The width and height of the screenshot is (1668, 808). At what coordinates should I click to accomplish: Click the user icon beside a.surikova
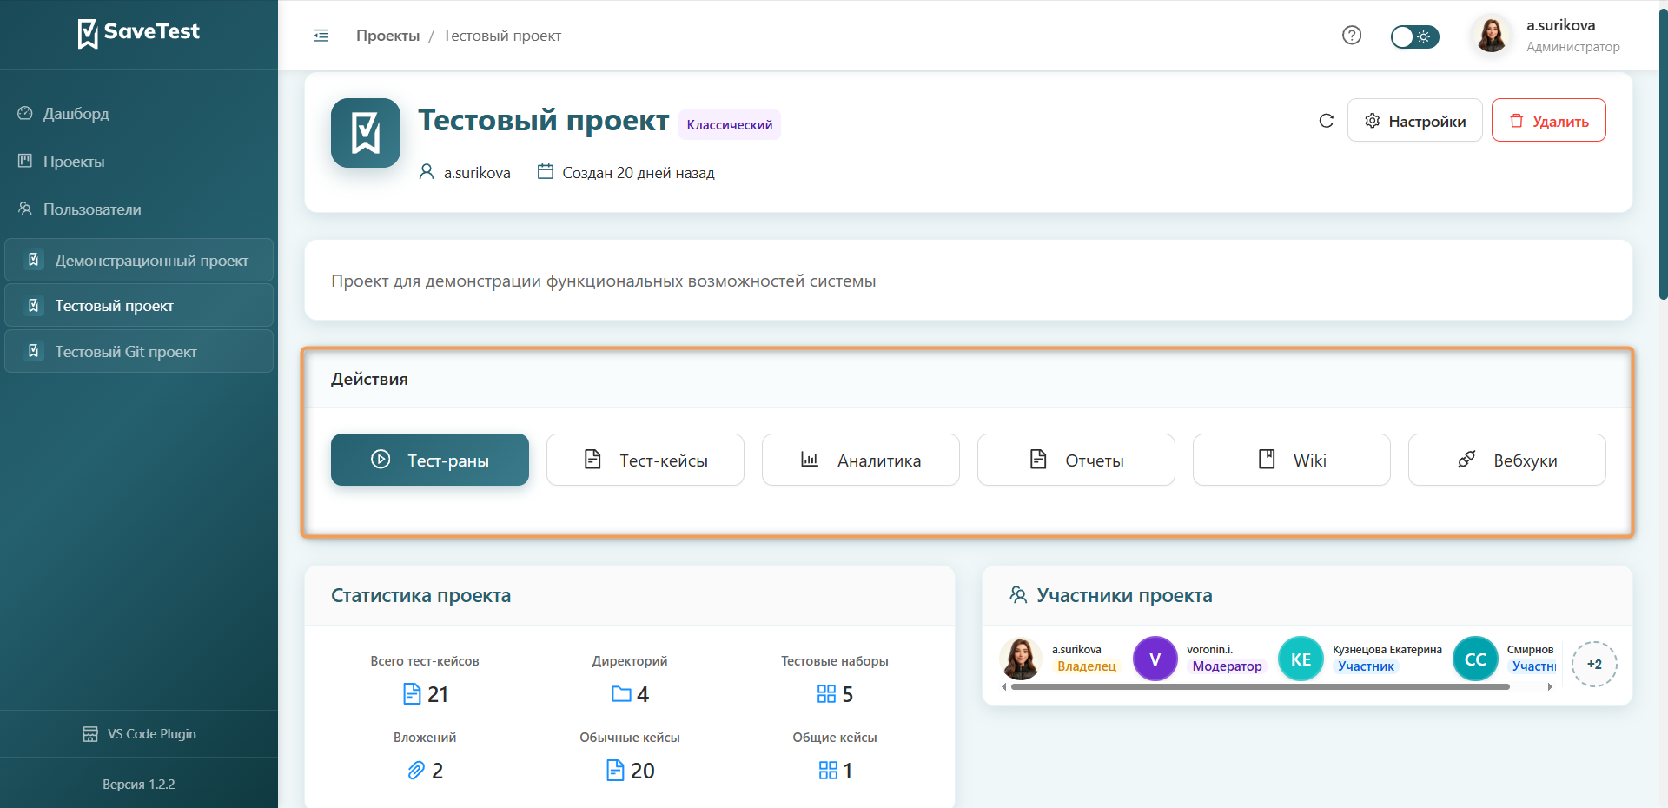pos(427,172)
